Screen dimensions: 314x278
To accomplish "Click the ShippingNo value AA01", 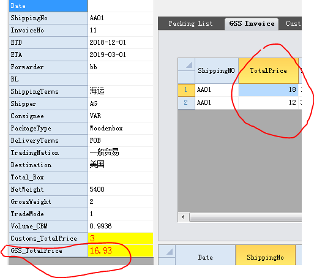I will click(121, 18).
